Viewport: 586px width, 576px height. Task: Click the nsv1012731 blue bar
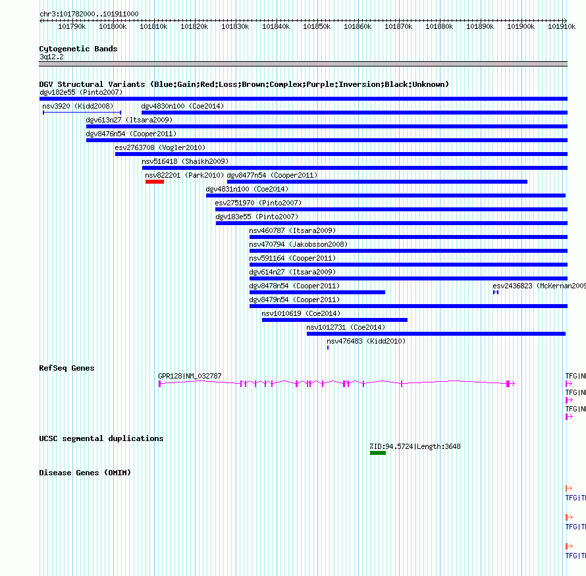(436, 334)
